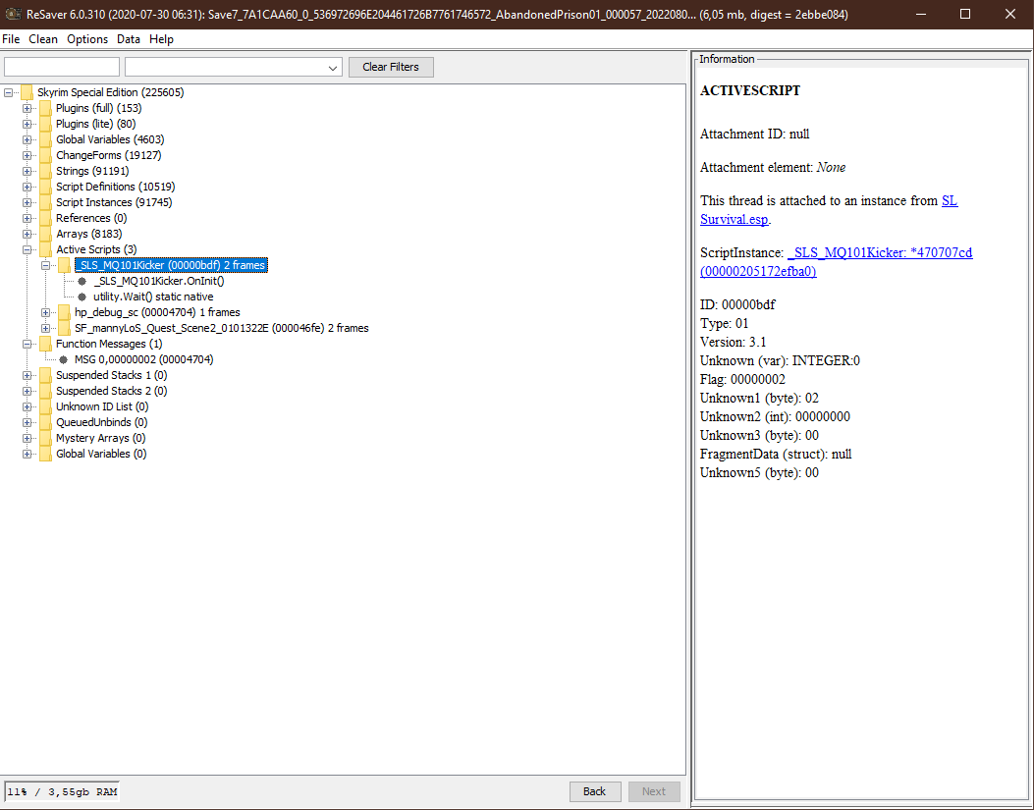Click the Unknown ID List folder icon
1034x810 pixels.
[45, 407]
